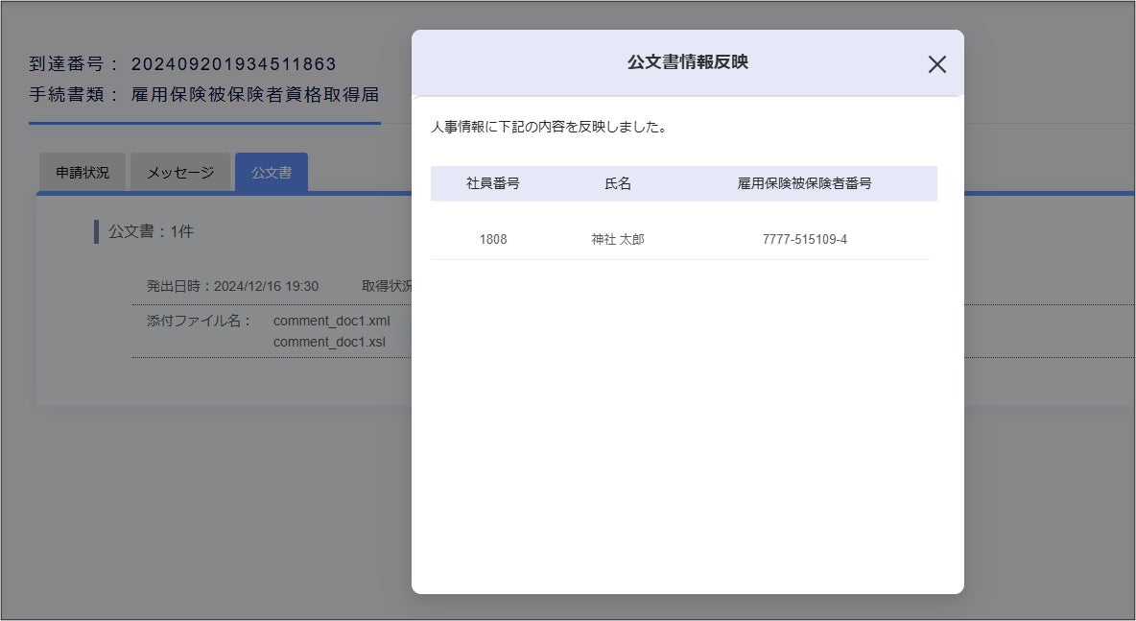Screen dimensions: 1136x621
Task: Click the 手続書類 雇用保険被保険者資格取得届 text
Action: [204, 94]
